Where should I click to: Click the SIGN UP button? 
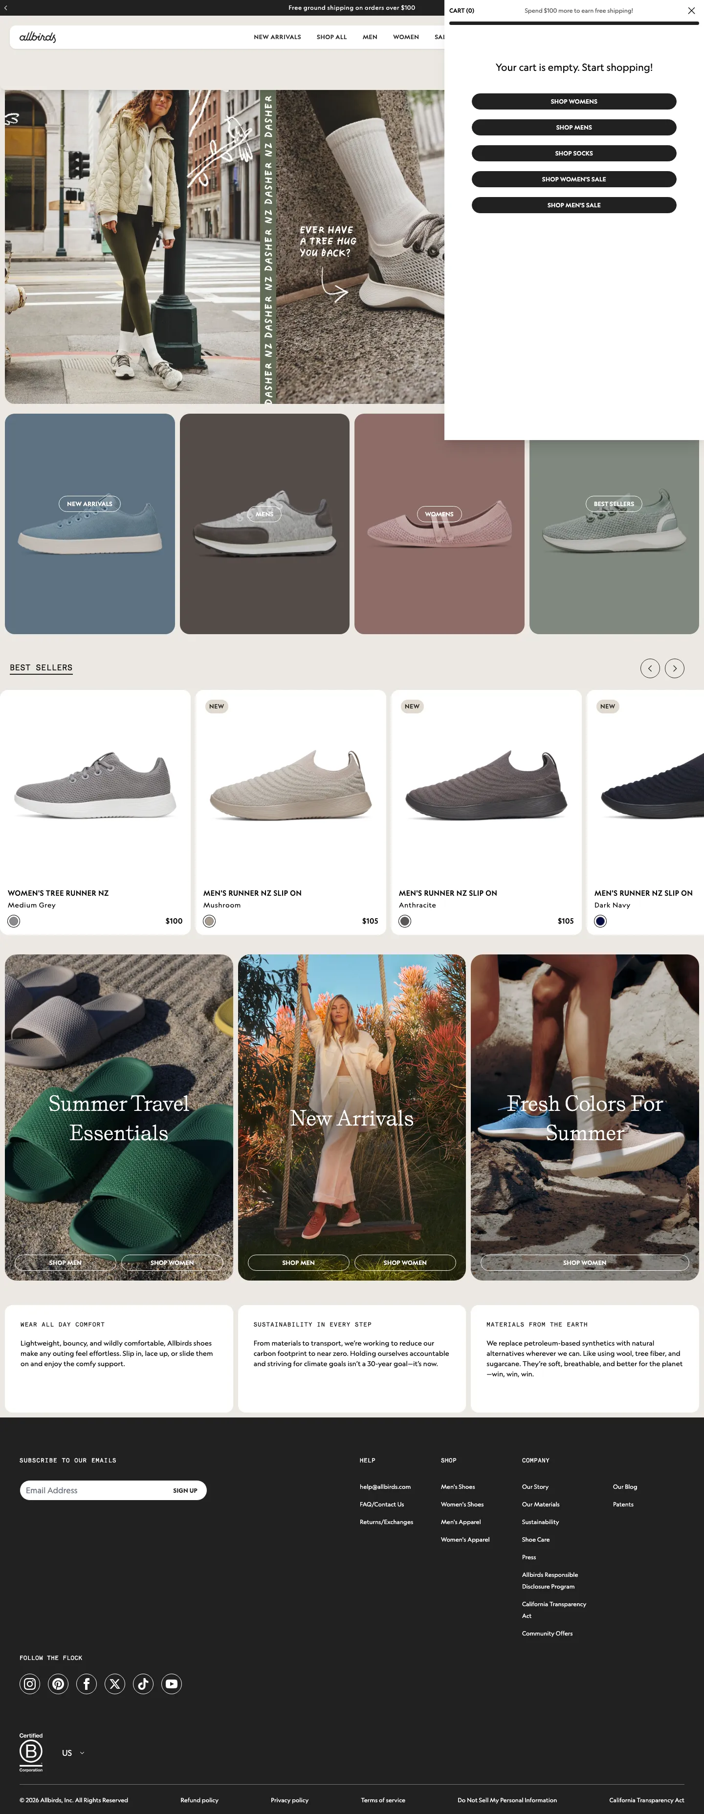click(x=185, y=1490)
